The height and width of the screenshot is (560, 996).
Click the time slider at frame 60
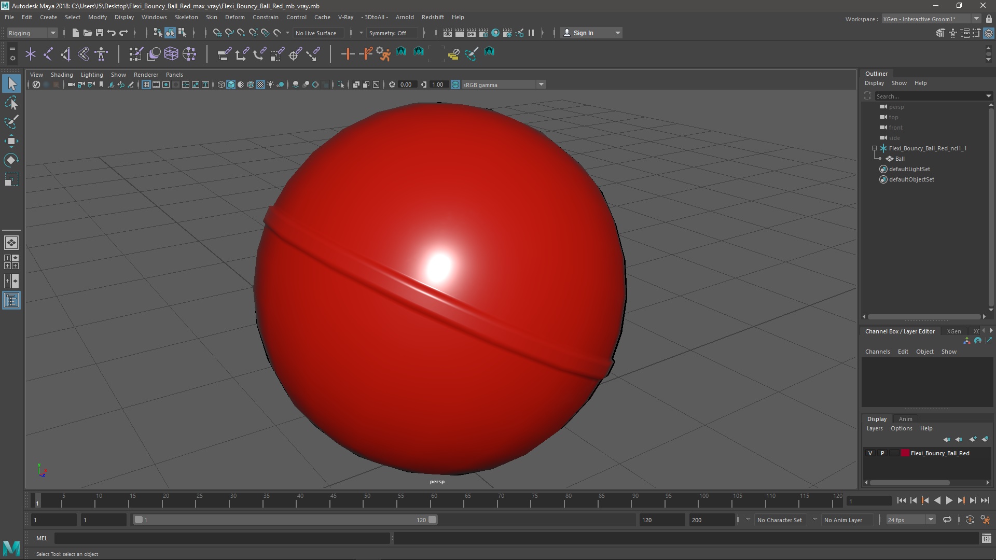click(434, 501)
